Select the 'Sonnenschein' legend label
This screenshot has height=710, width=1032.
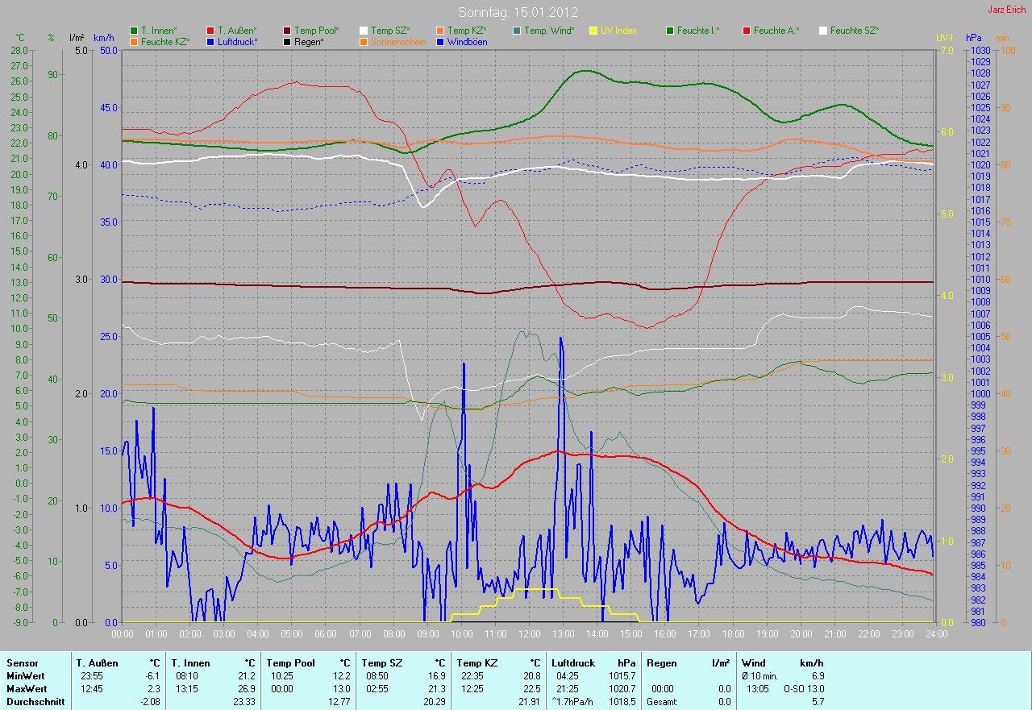point(397,41)
